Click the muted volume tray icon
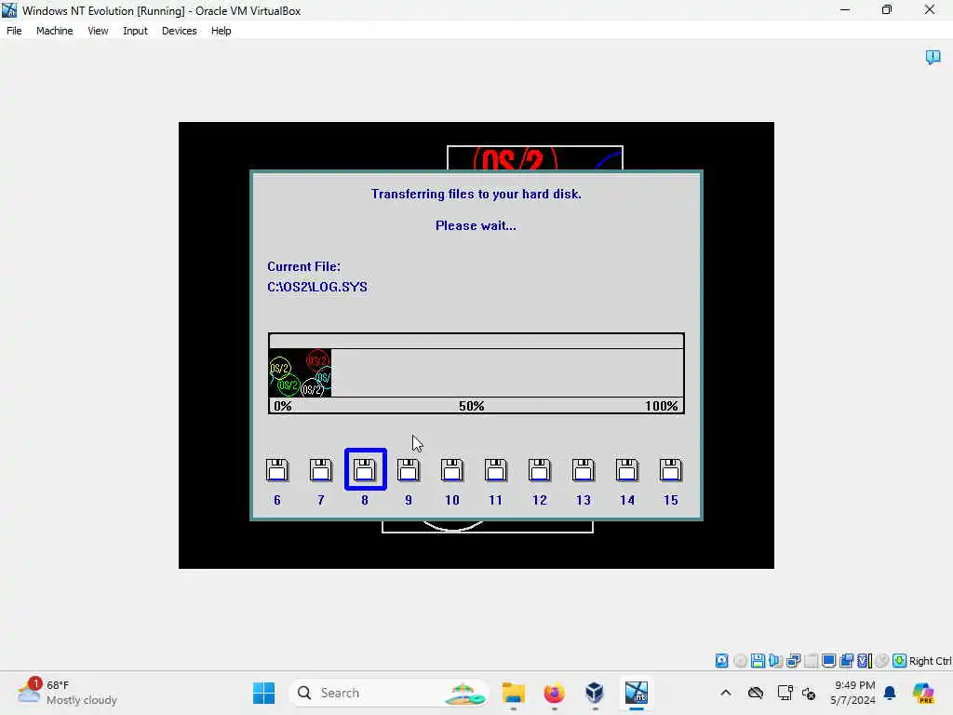The width and height of the screenshot is (953, 715). coord(809,693)
